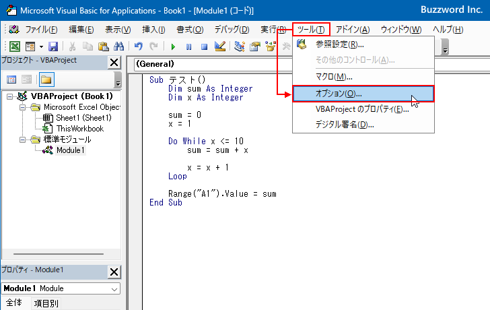490x310 pixels.
Task: Switch to the 項目別 properties tab
Action: pos(46,303)
